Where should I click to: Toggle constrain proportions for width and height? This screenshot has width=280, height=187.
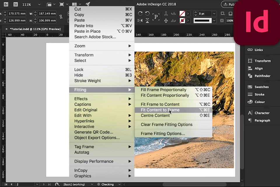(x=61, y=17)
